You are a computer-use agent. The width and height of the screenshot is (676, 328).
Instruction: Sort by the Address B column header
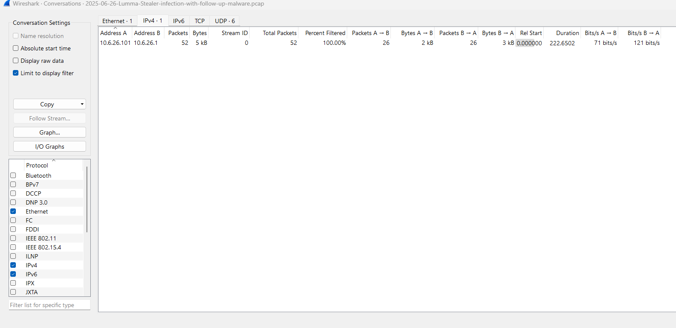pyautogui.click(x=147, y=33)
